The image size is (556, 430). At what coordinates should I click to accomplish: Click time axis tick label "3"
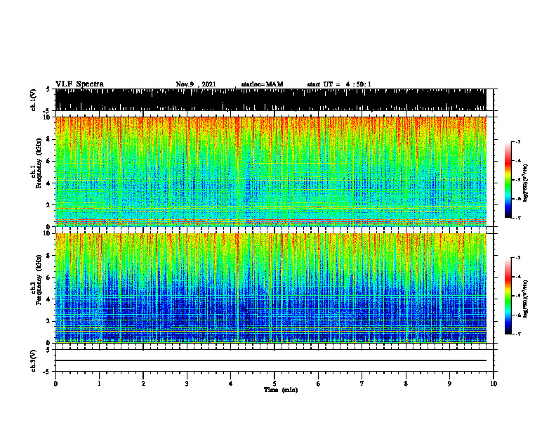pos(187,384)
